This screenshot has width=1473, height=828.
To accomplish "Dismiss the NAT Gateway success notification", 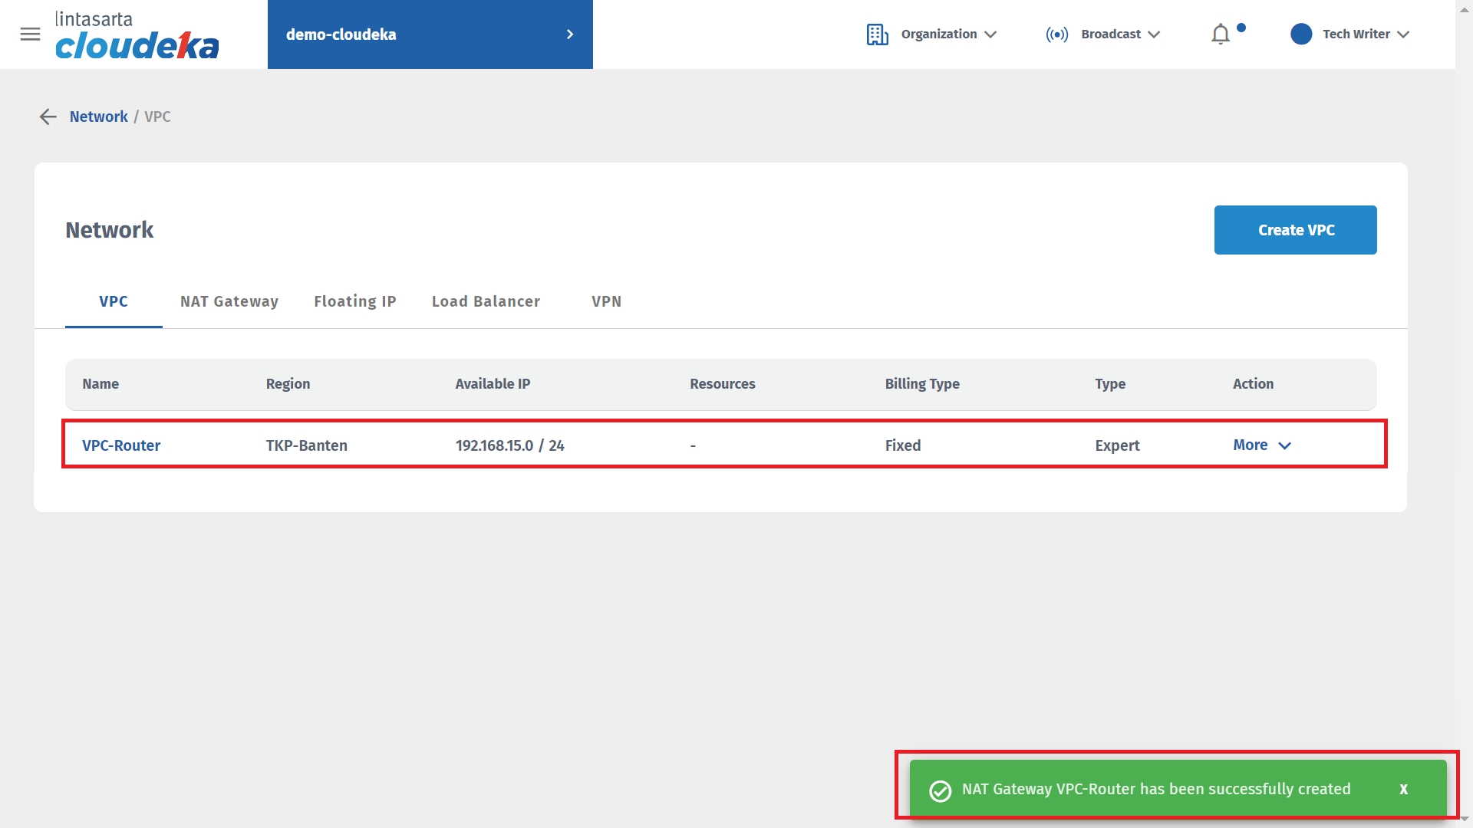I will 1403,789.
